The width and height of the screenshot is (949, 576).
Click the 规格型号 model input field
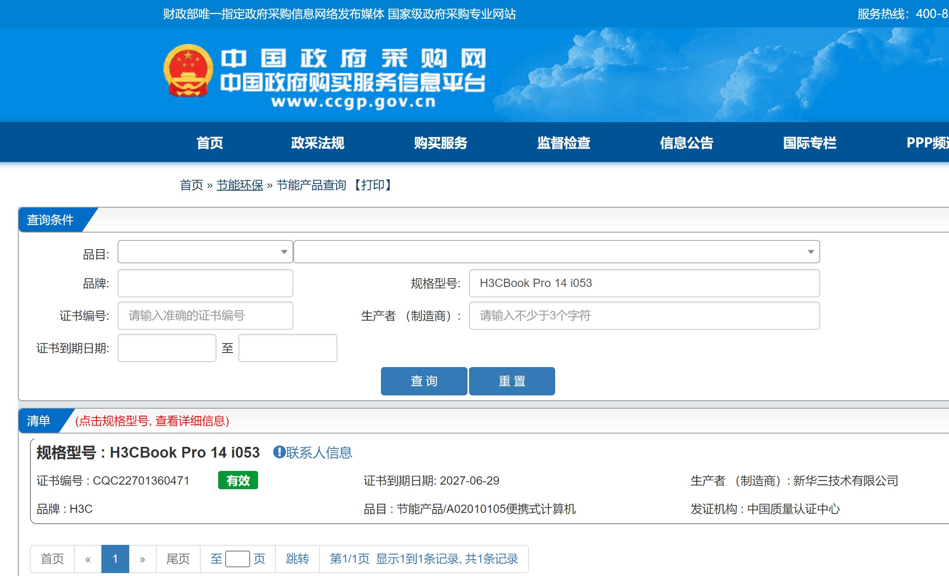(644, 283)
